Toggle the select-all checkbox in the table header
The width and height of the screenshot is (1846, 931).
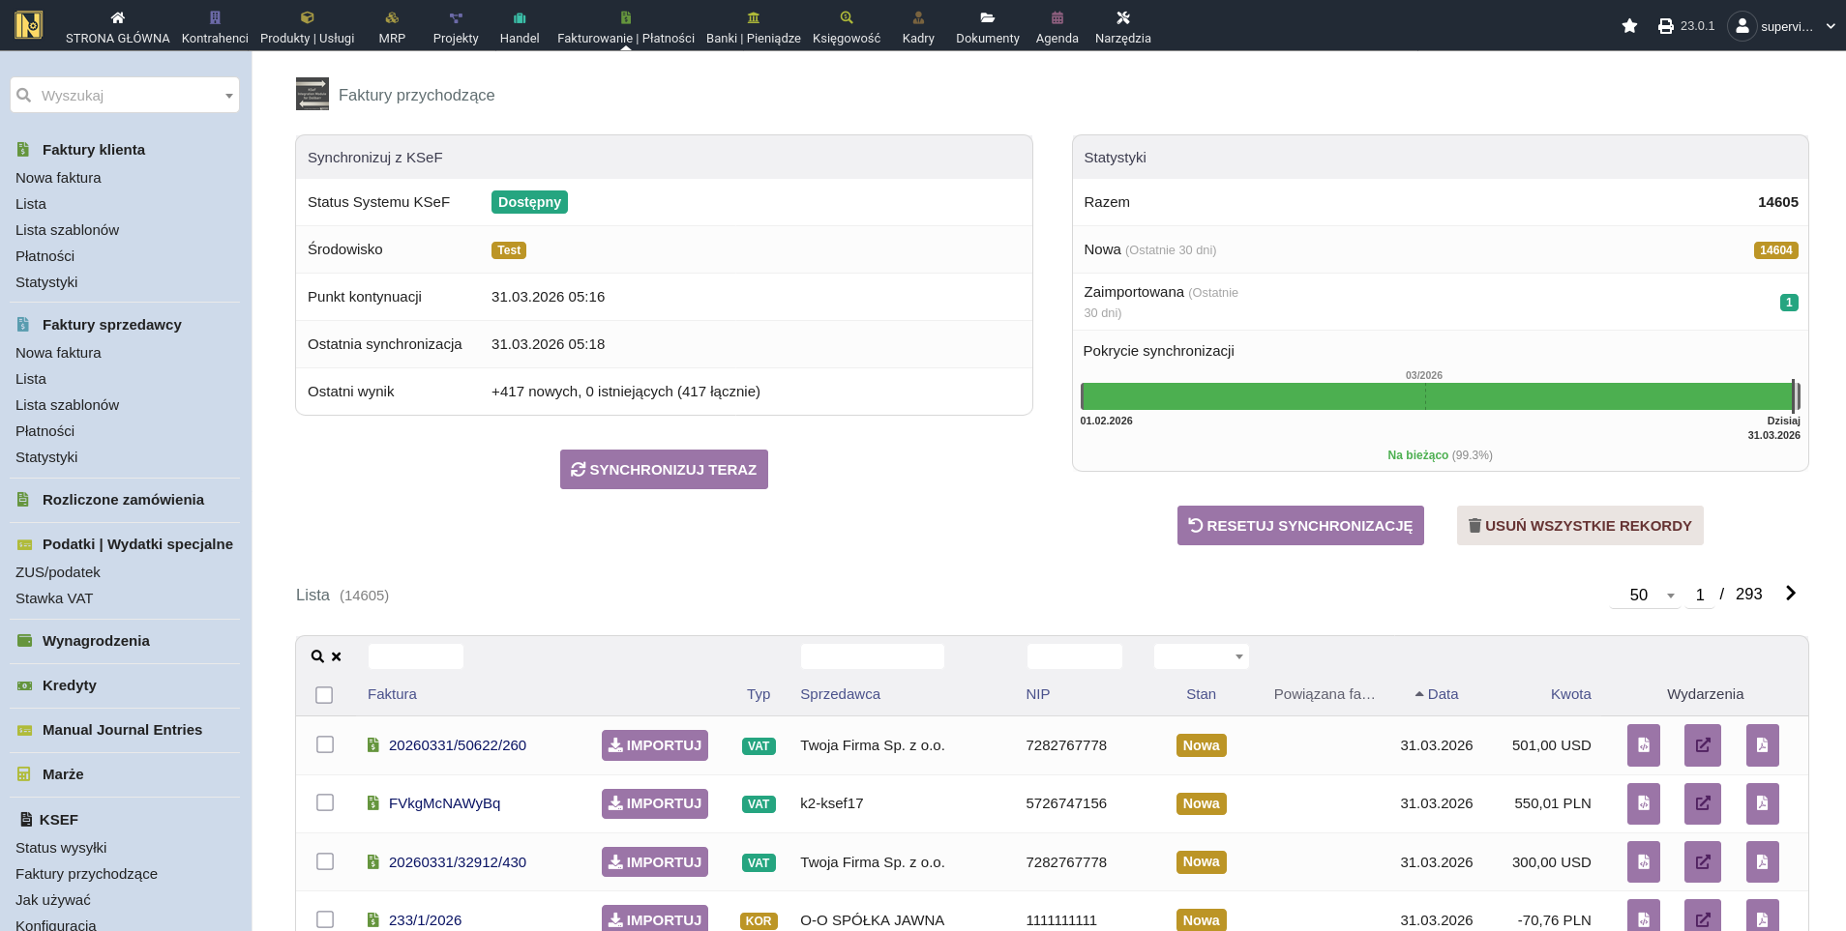(x=324, y=695)
